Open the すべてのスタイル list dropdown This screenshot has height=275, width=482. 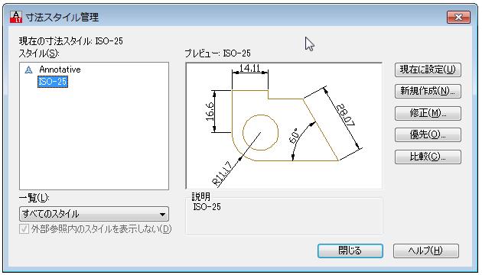pos(94,214)
